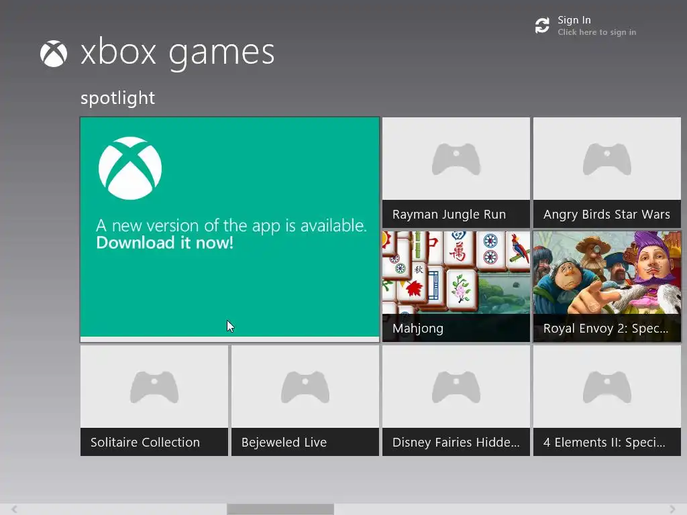
Task: Click the 'Download it now!' text
Action: 165,243
